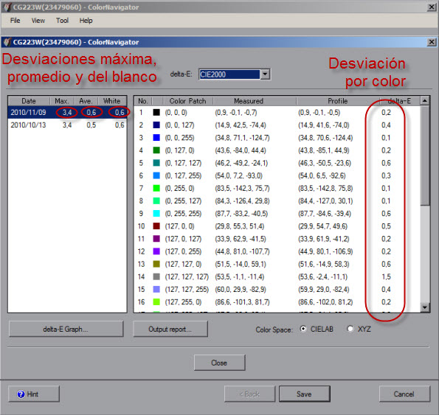The width and height of the screenshot is (439, 415).
Task: Click the Ave. column header
Action: (x=86, y=101)
